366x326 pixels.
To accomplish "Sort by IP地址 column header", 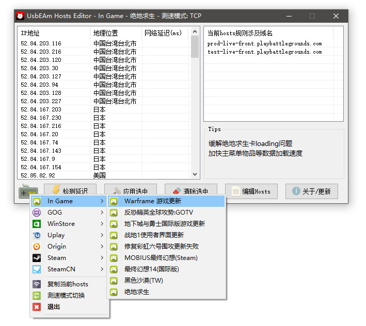I will point(54,33).
